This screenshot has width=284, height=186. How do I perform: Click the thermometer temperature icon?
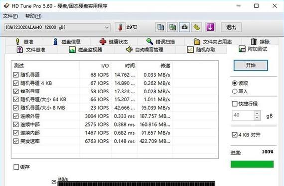120,27
